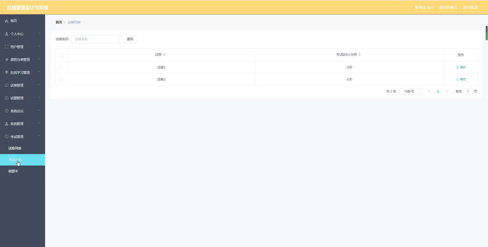Select 个人中心 label in the sidebar
The image size is (488, 247).
(17, 34)
